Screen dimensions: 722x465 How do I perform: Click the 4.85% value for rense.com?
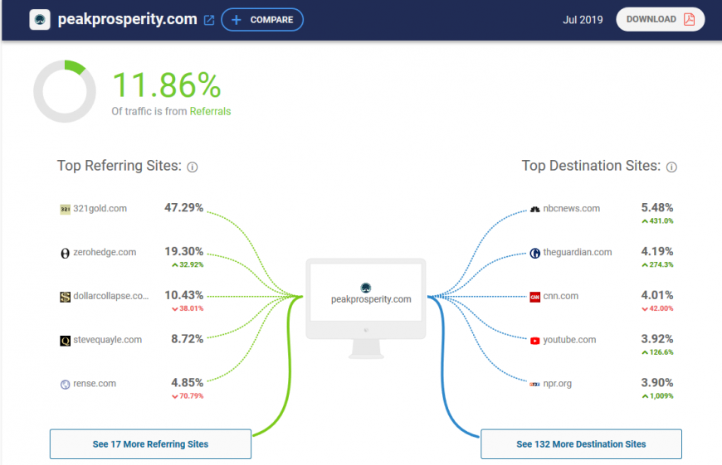coord(187,382)
